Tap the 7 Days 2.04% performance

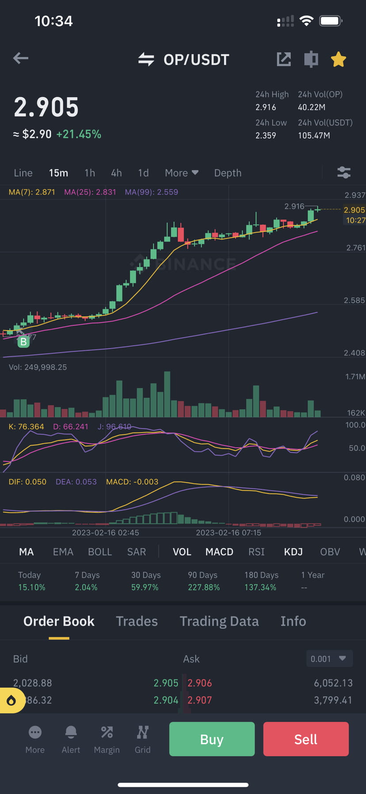point(87,581)
